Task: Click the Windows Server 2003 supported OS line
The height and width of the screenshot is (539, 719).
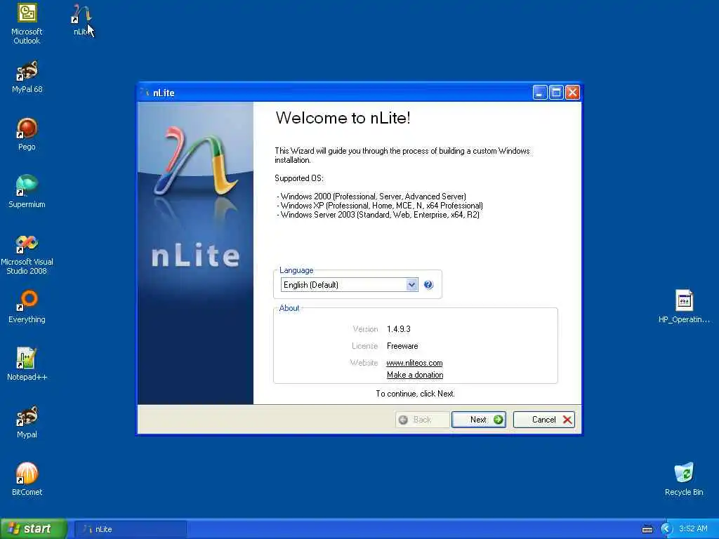Action: click(378, 215)
